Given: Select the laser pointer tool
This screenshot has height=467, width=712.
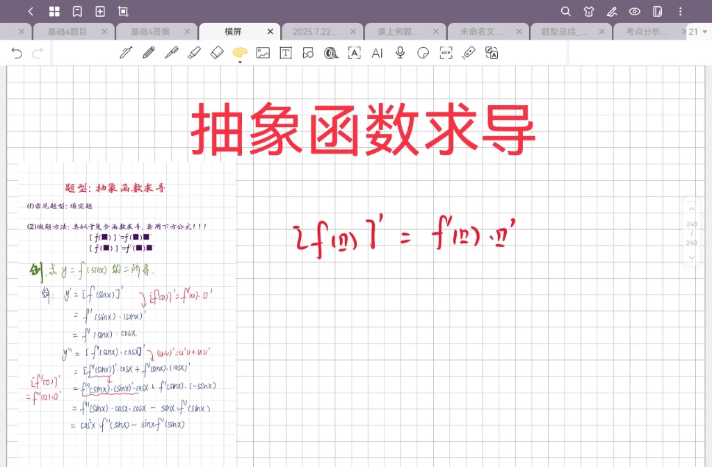Looking at the screenshot, I should coord(469,53).
